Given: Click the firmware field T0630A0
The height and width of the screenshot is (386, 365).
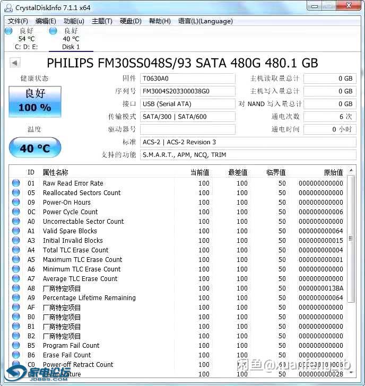Looking at the screenshot, I should click(188, 78).
